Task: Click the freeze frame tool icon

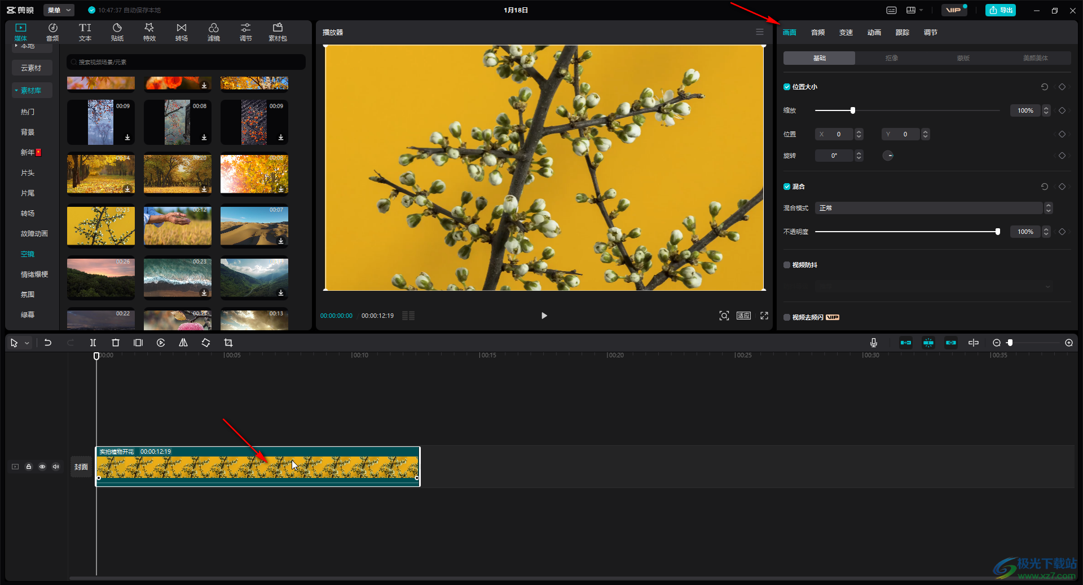Action: (138, 343)
